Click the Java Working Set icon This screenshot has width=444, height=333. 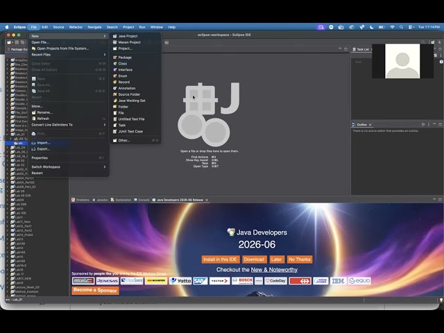[115, 101]
